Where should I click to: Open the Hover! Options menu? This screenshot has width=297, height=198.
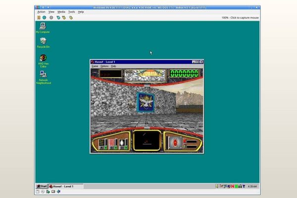pos(104,66)
